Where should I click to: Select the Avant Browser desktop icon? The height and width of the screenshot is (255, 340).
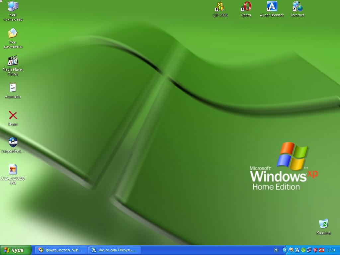click(272, 7)
